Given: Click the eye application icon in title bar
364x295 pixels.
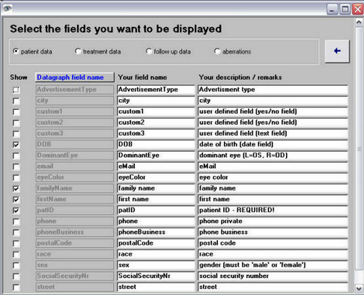Looking at the screenshot, I should click(7, 9).
